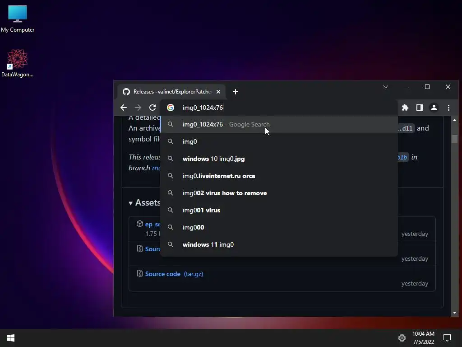Image resolution: width=462 pixels, height=347 pixels.
Task: Pick the windows 11 img0 suggestion
Action: [x=279, y=244]
